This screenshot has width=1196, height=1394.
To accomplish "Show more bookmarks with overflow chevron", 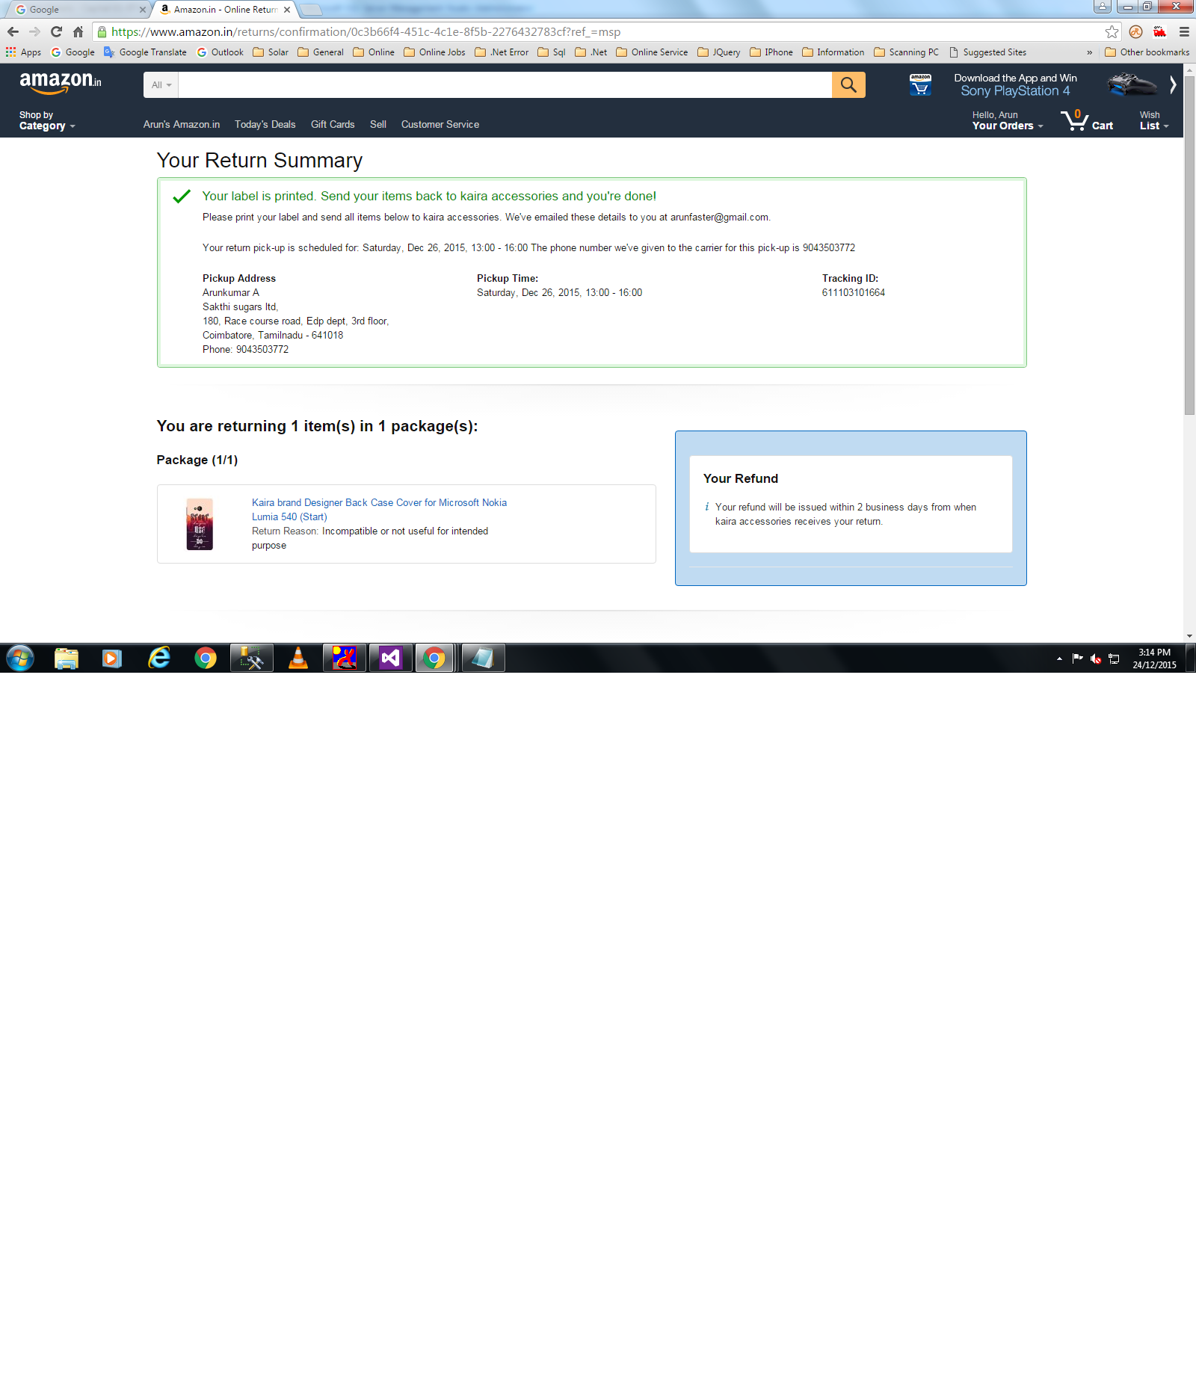I will click(1089, 52).
